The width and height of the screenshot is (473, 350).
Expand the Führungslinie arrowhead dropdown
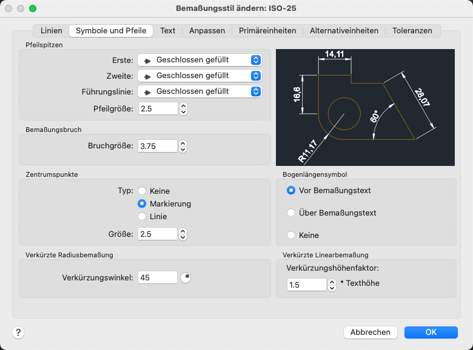tap(200, 91)
